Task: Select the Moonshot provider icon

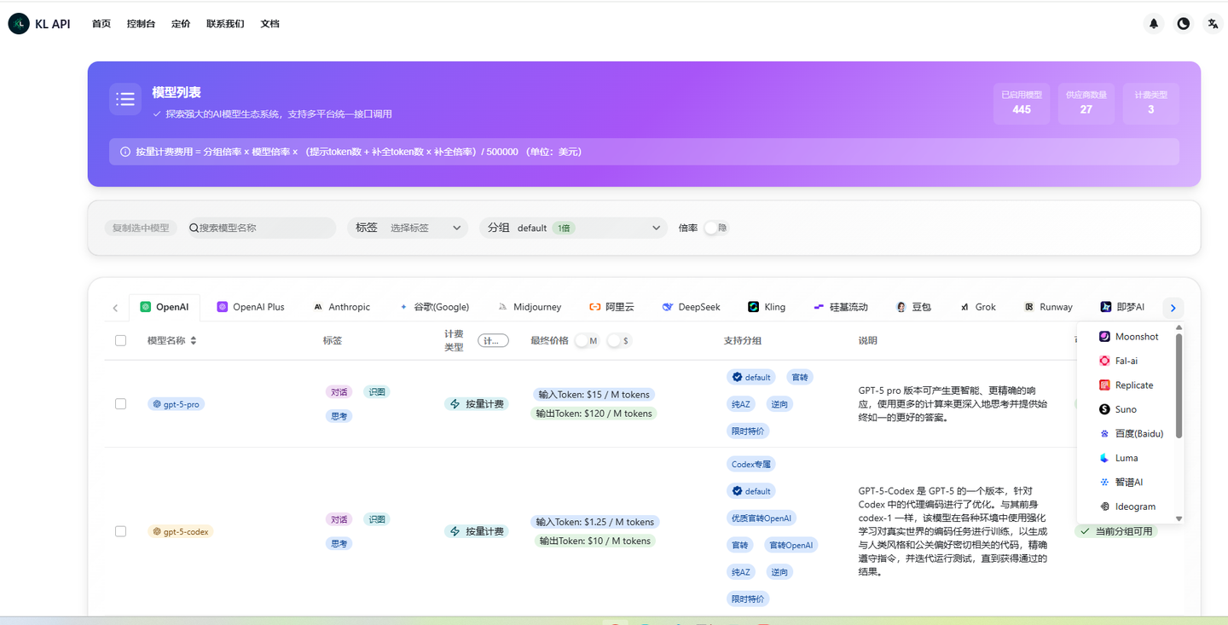Action: pos(1103,336)
